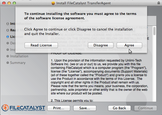Screen dimensions: 162x115
Task: Click the Agree button
Action: (x=129, y=45)
